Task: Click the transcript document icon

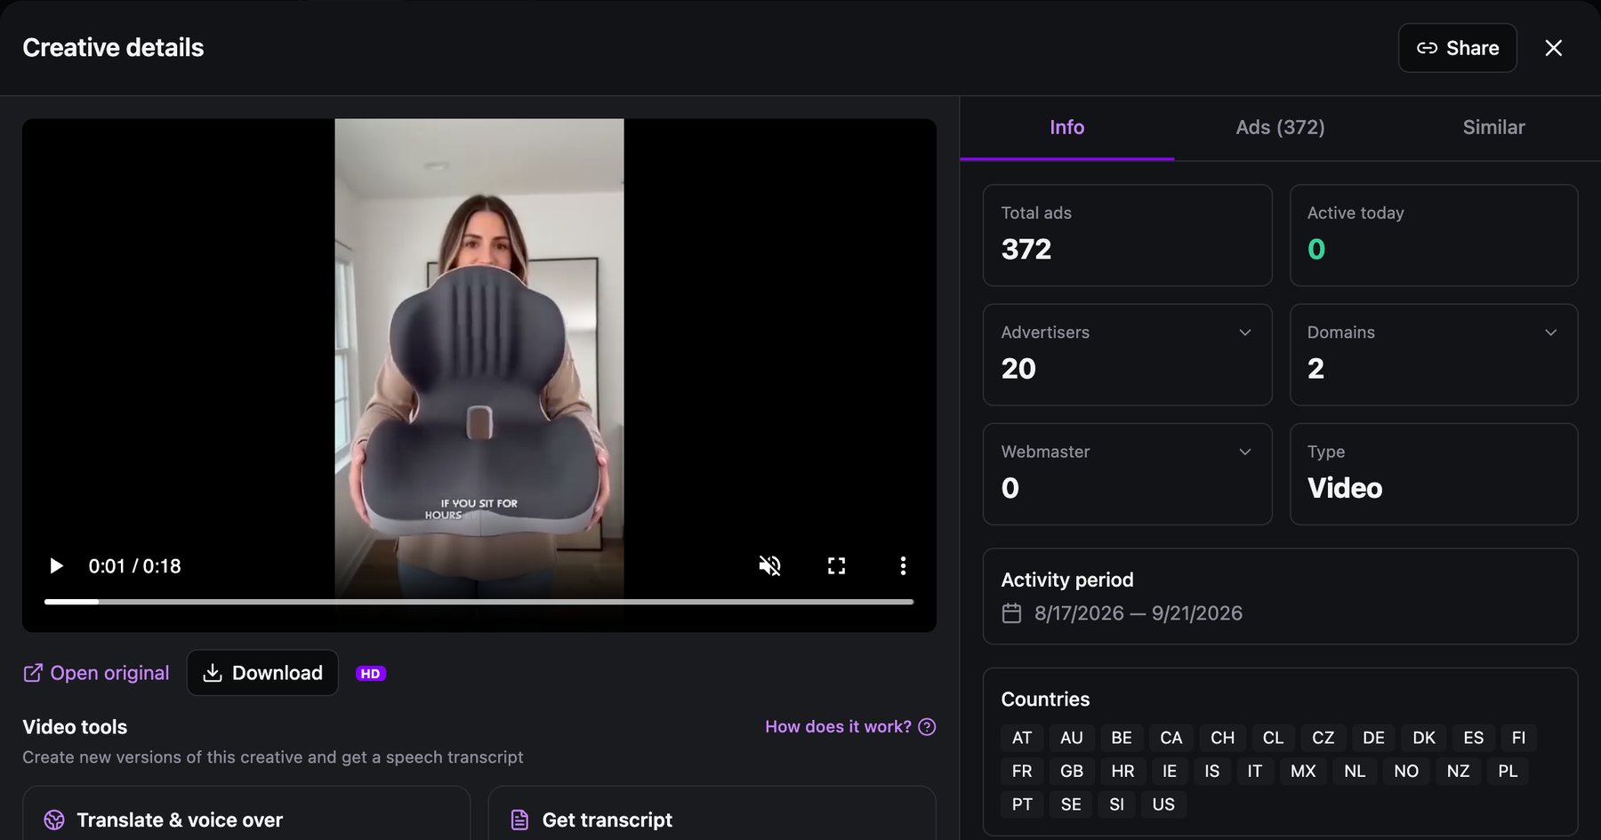Action: click(519, 820)
